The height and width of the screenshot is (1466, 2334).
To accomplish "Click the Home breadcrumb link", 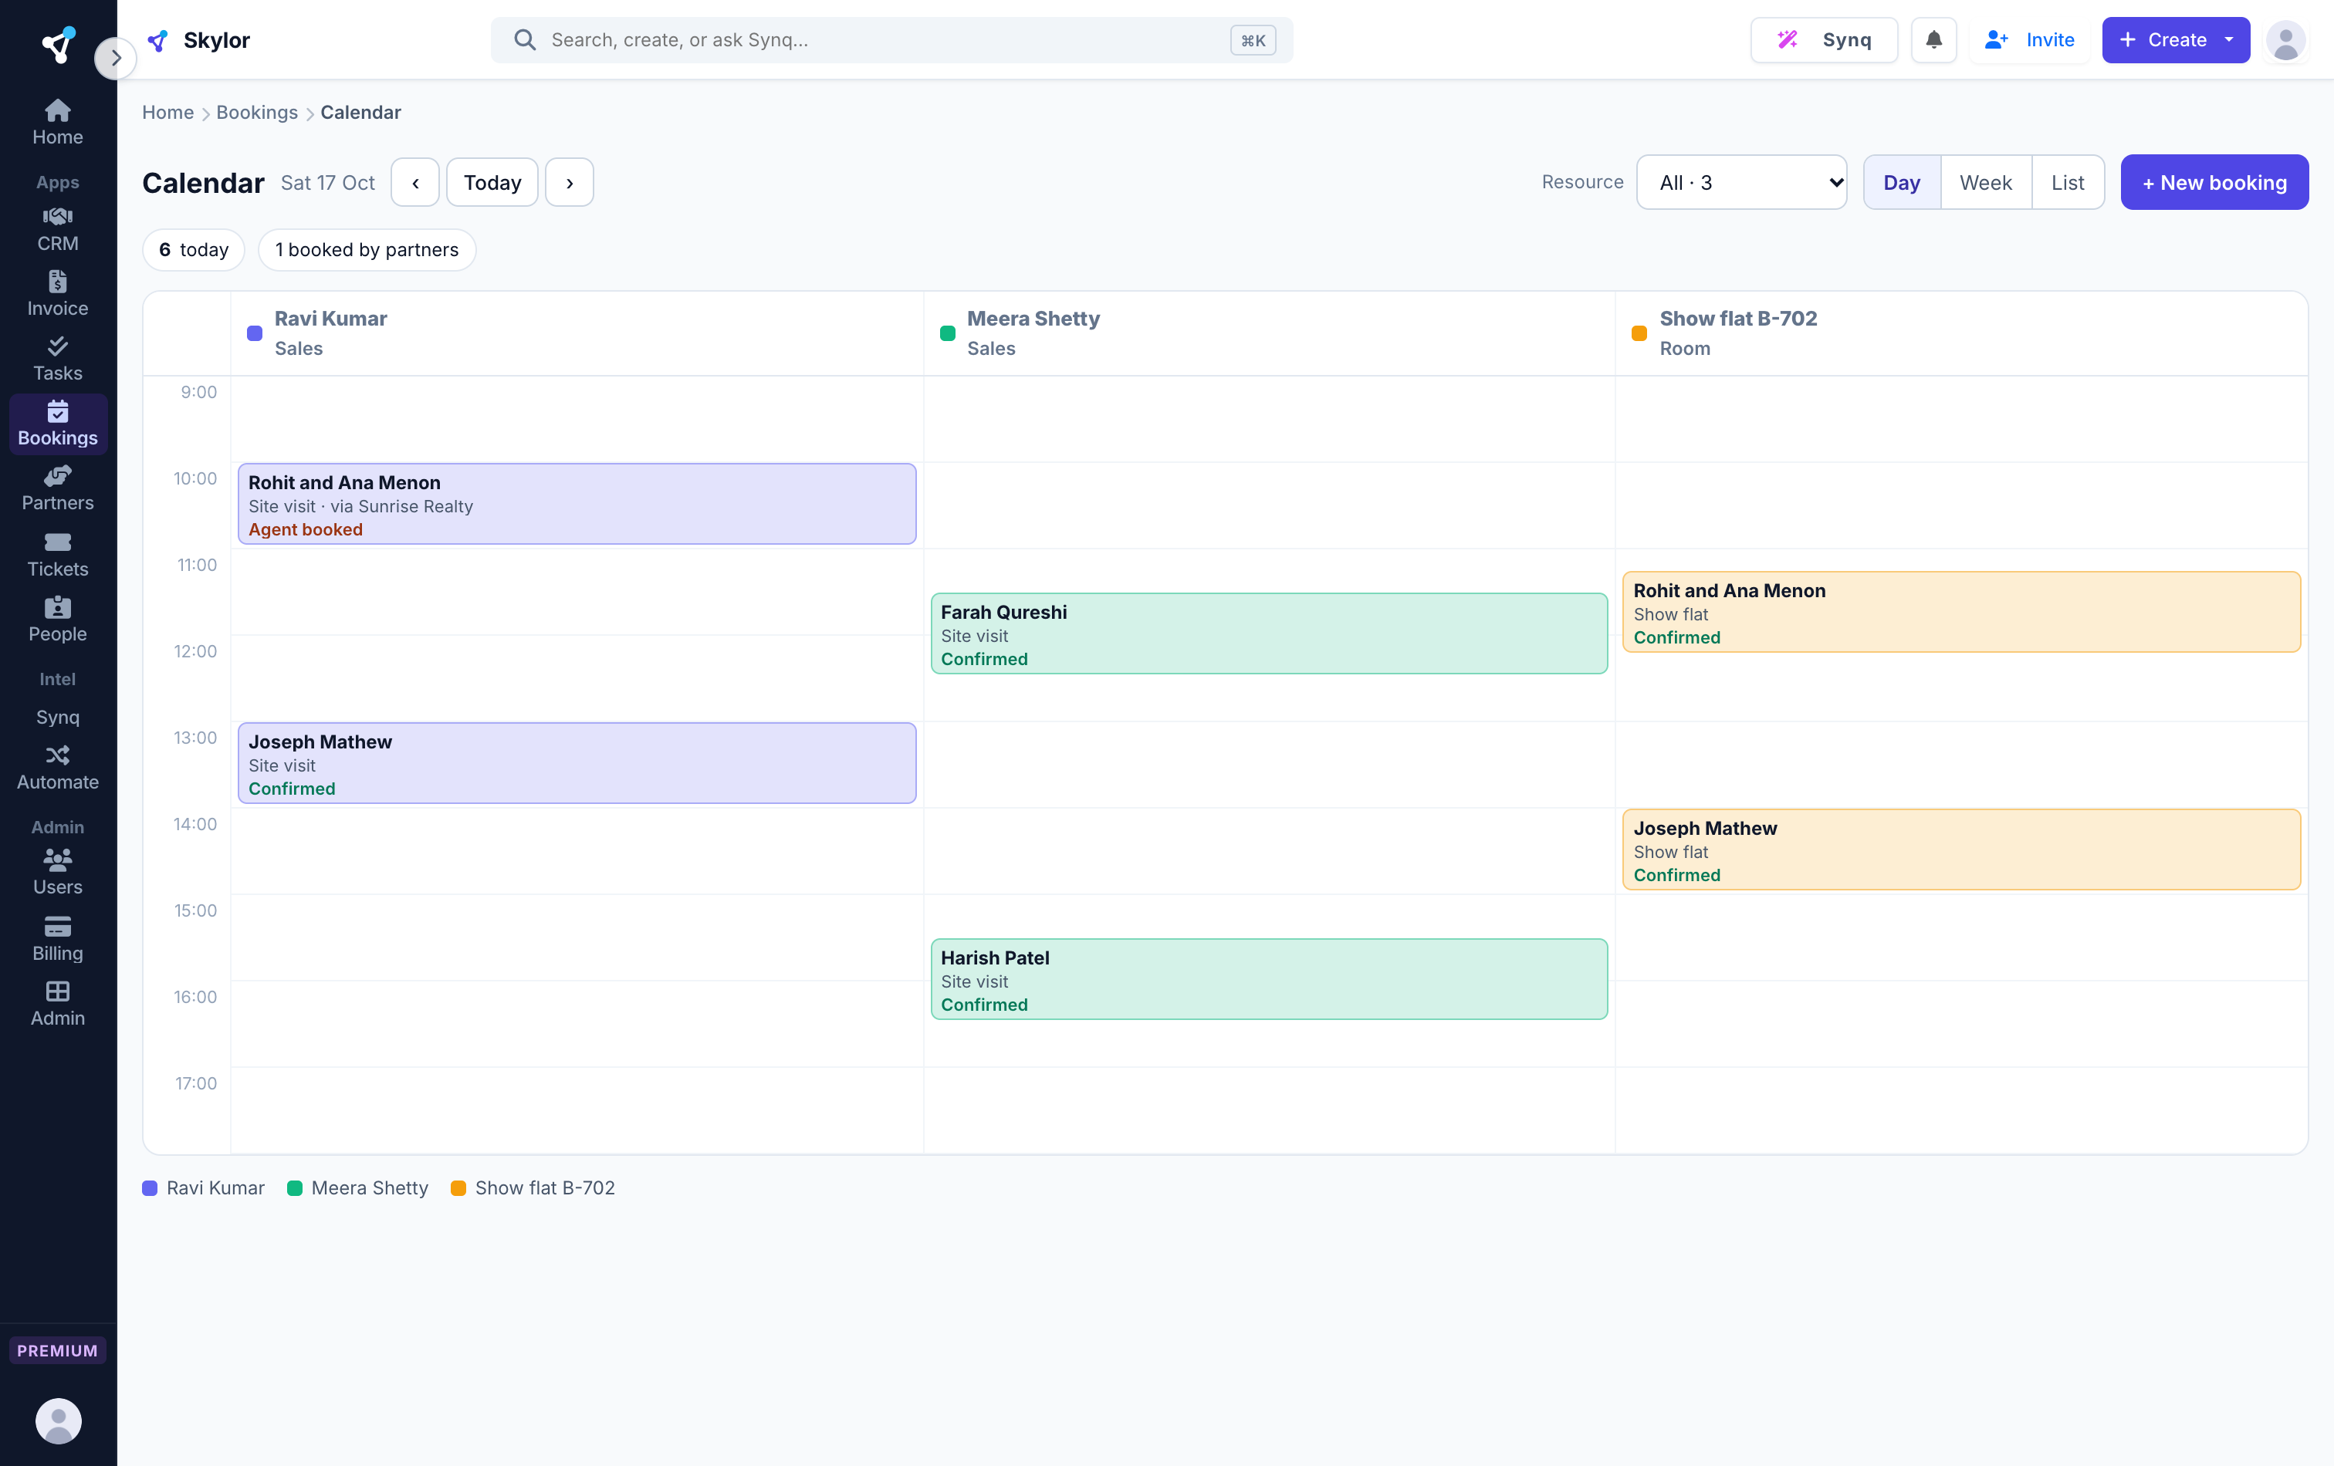I will pyautogui.click(x=167, y=113).
